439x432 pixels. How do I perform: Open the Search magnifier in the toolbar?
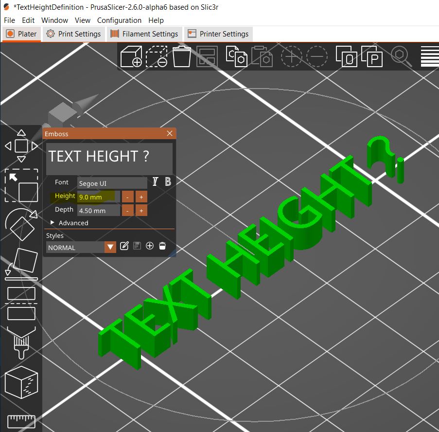[x=401, y=57]
